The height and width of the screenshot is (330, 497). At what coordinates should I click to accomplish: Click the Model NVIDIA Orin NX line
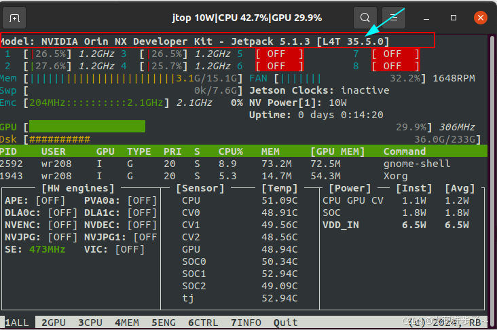(x=195, y=41)
